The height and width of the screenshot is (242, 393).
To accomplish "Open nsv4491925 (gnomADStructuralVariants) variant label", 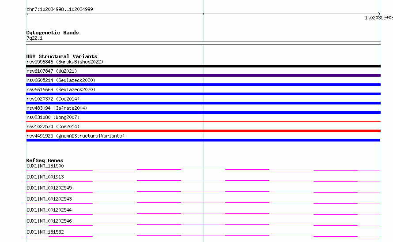I will tap(76, 136).
